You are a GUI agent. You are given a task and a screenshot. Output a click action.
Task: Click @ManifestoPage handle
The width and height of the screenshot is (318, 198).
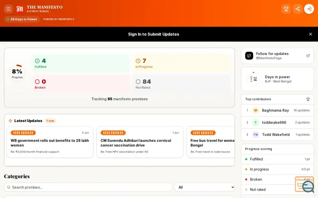[x=269, y=58]
